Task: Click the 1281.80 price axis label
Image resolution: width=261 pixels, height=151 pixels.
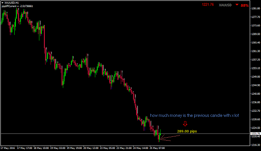Action: (x=256, y=8)
